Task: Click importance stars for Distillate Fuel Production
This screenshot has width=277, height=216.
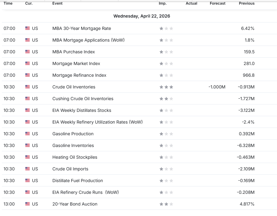Action: point(166,181)
